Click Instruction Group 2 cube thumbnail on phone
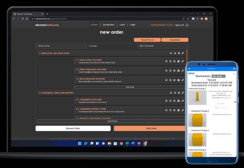This screenshot has width=244, height=168. coord(197,120)
